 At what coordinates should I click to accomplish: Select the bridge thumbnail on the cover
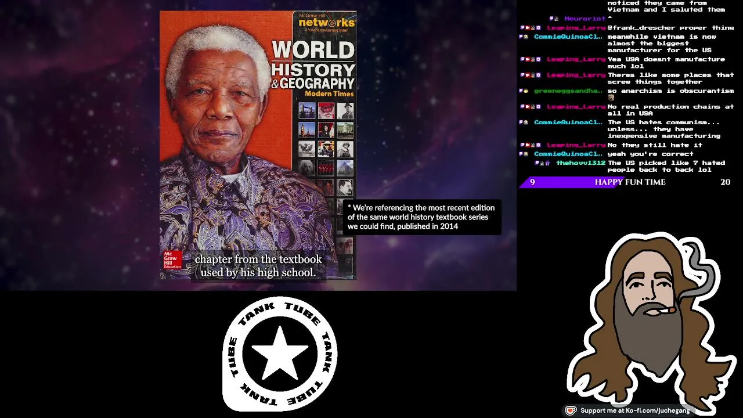tap(306, 110)
